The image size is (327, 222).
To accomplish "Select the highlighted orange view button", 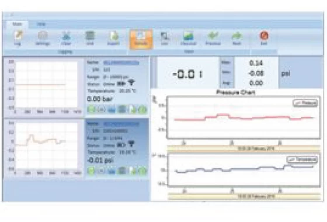I will [x=141, y=39].
